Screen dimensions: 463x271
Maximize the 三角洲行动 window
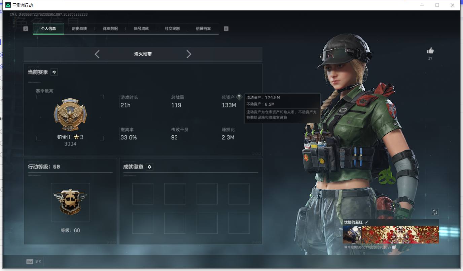click(x=437, y=5)
